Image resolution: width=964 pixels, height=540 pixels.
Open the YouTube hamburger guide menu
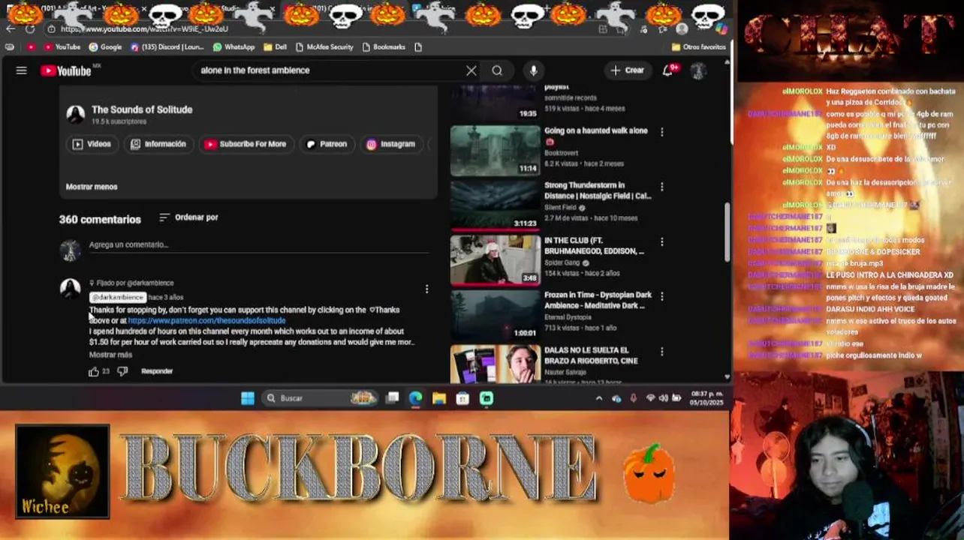[x=21, y=70]
